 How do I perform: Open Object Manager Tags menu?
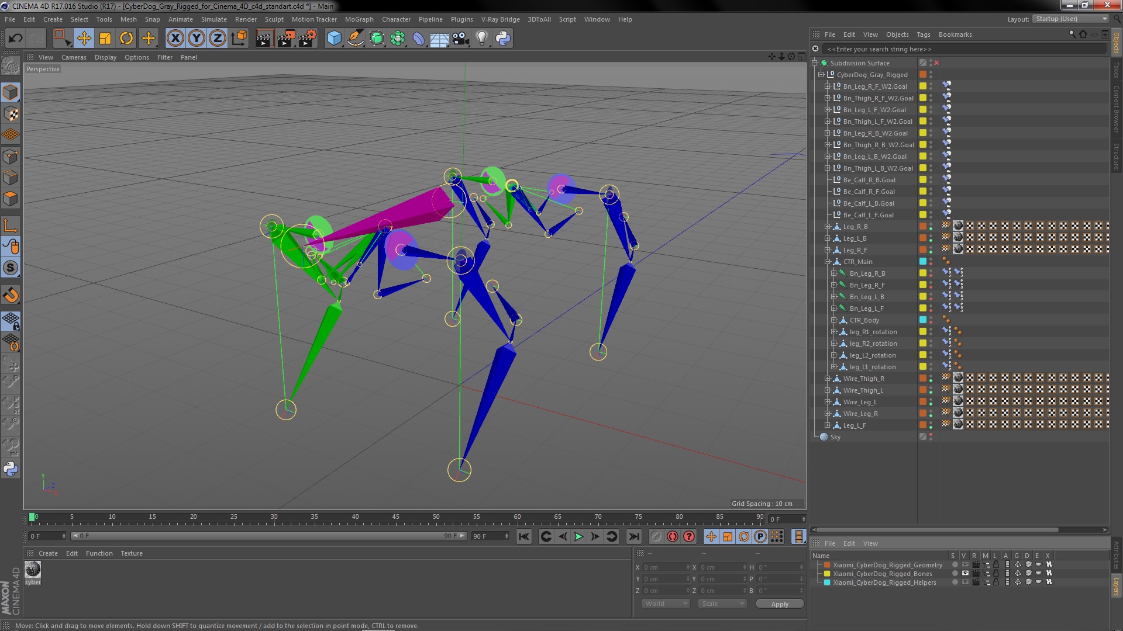click(924, 34)
